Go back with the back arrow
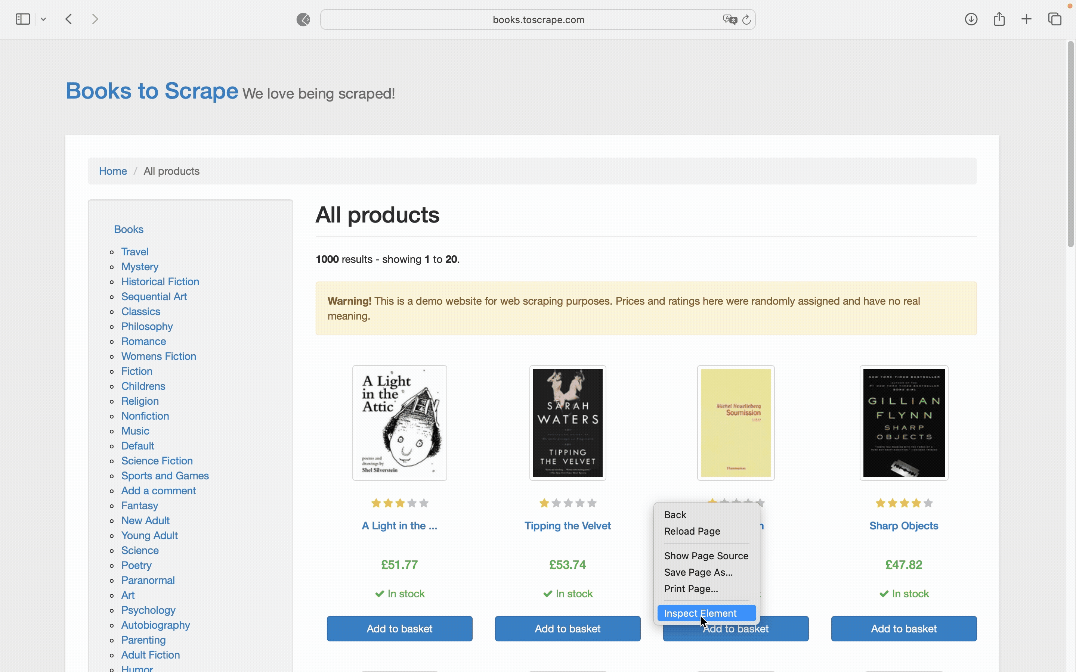The width and height of the screenshot is (1076, 672). 69,19
